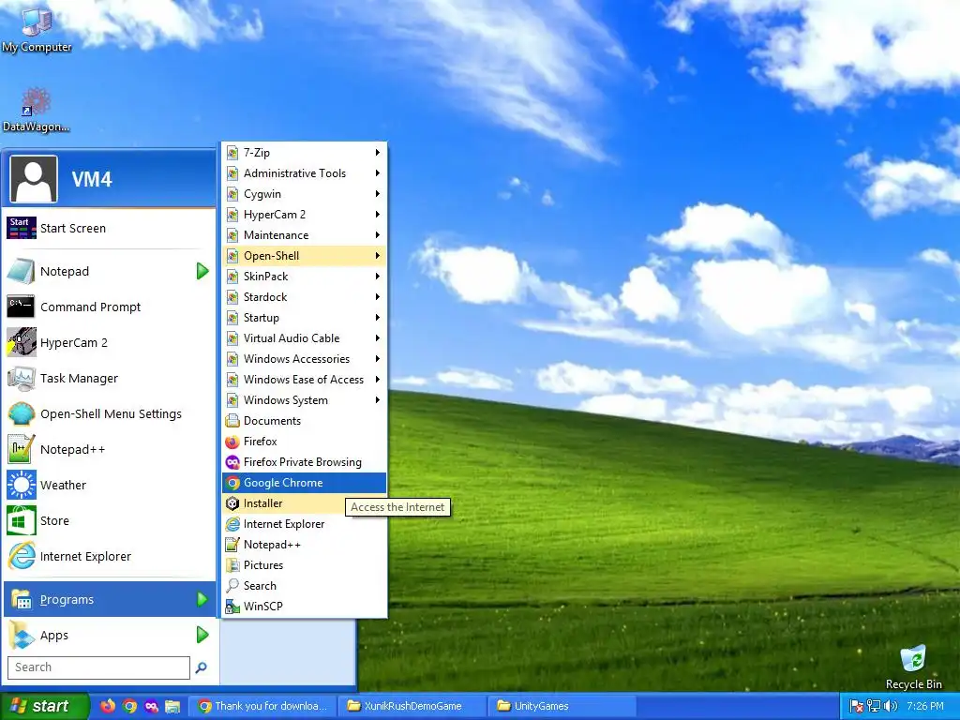Launch Firefox from quick launch bar
Image resolution: width=960 pixels, height=720 pixels.
click(x=108, y=706)
